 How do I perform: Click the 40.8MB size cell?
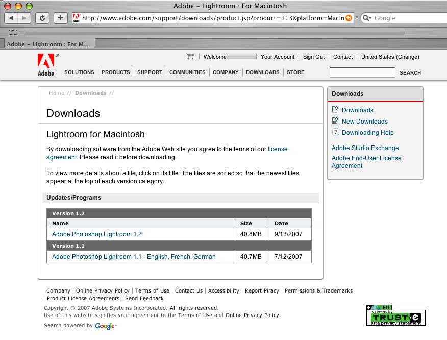252,234
